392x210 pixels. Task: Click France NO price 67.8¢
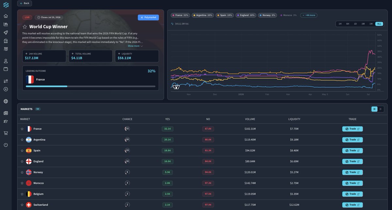click(208, 129)
